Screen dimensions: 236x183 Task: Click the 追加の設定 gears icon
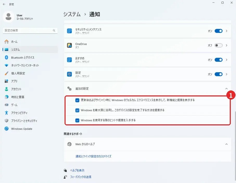[69, 89]
